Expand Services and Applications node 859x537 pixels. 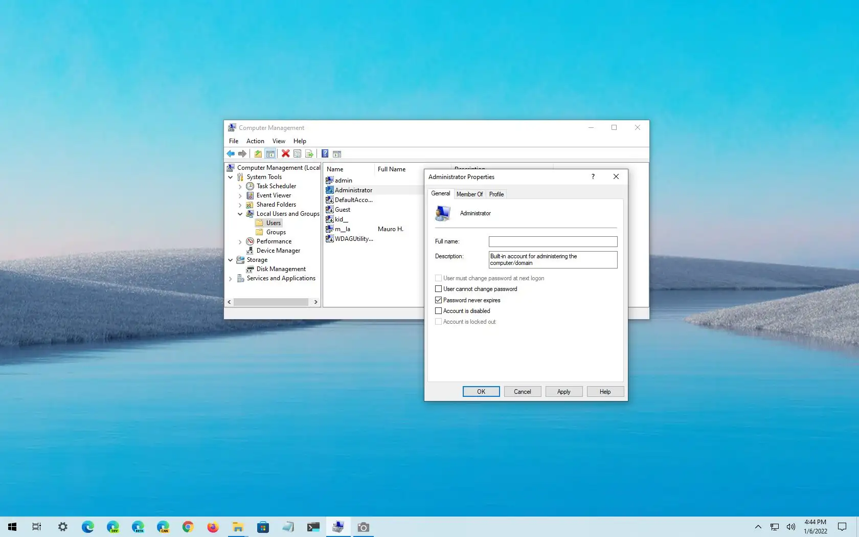(x=231, y=279)
